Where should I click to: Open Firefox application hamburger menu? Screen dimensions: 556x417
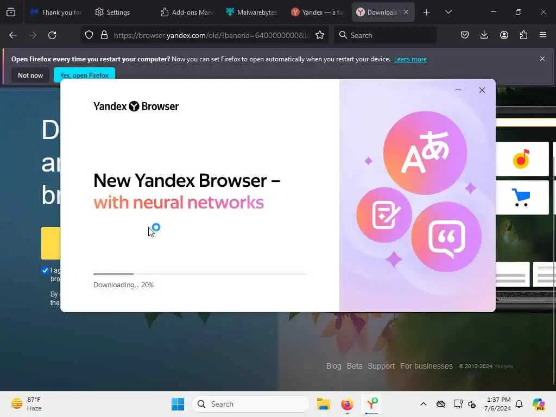tap(543, 35)
